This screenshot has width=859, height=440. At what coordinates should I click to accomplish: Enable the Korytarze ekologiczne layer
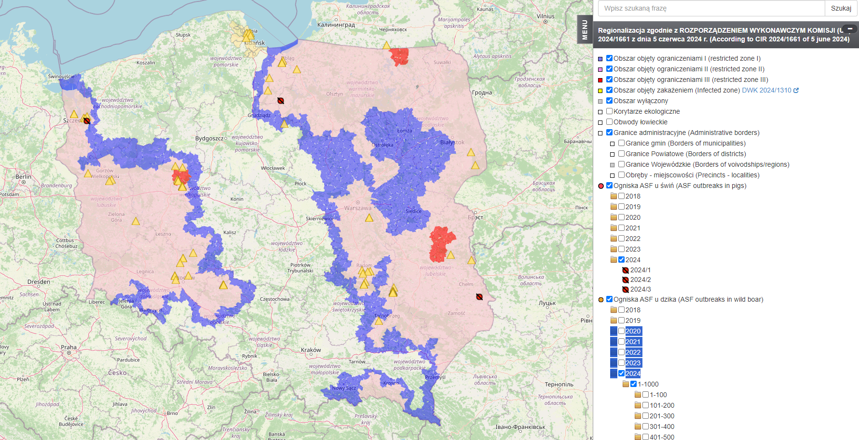[610, 111]
